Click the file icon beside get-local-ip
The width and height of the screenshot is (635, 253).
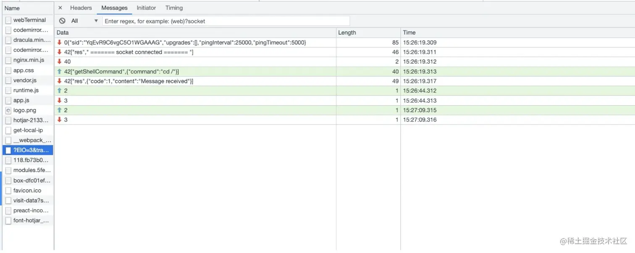pos(8,130)
